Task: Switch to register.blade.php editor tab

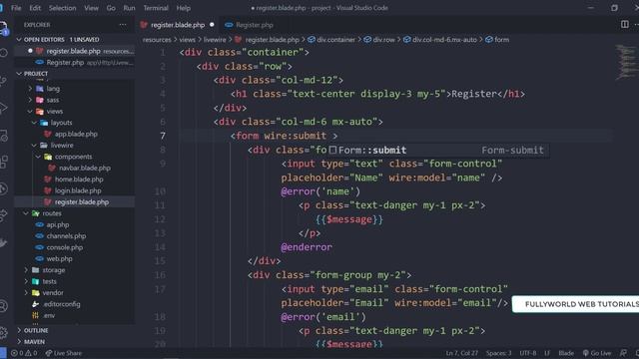Action: (178, 25)
